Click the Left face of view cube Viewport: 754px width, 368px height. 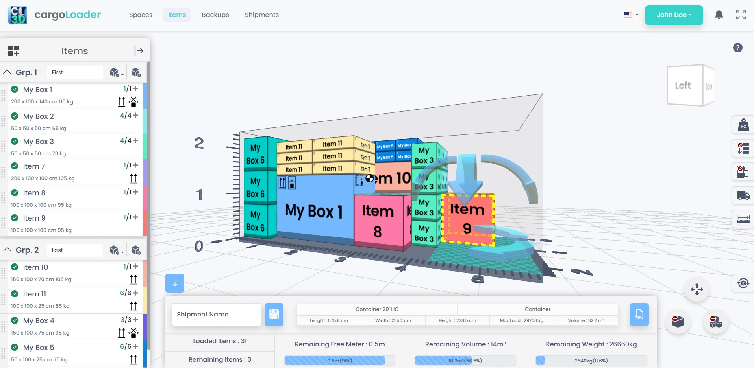coord(683,86)
